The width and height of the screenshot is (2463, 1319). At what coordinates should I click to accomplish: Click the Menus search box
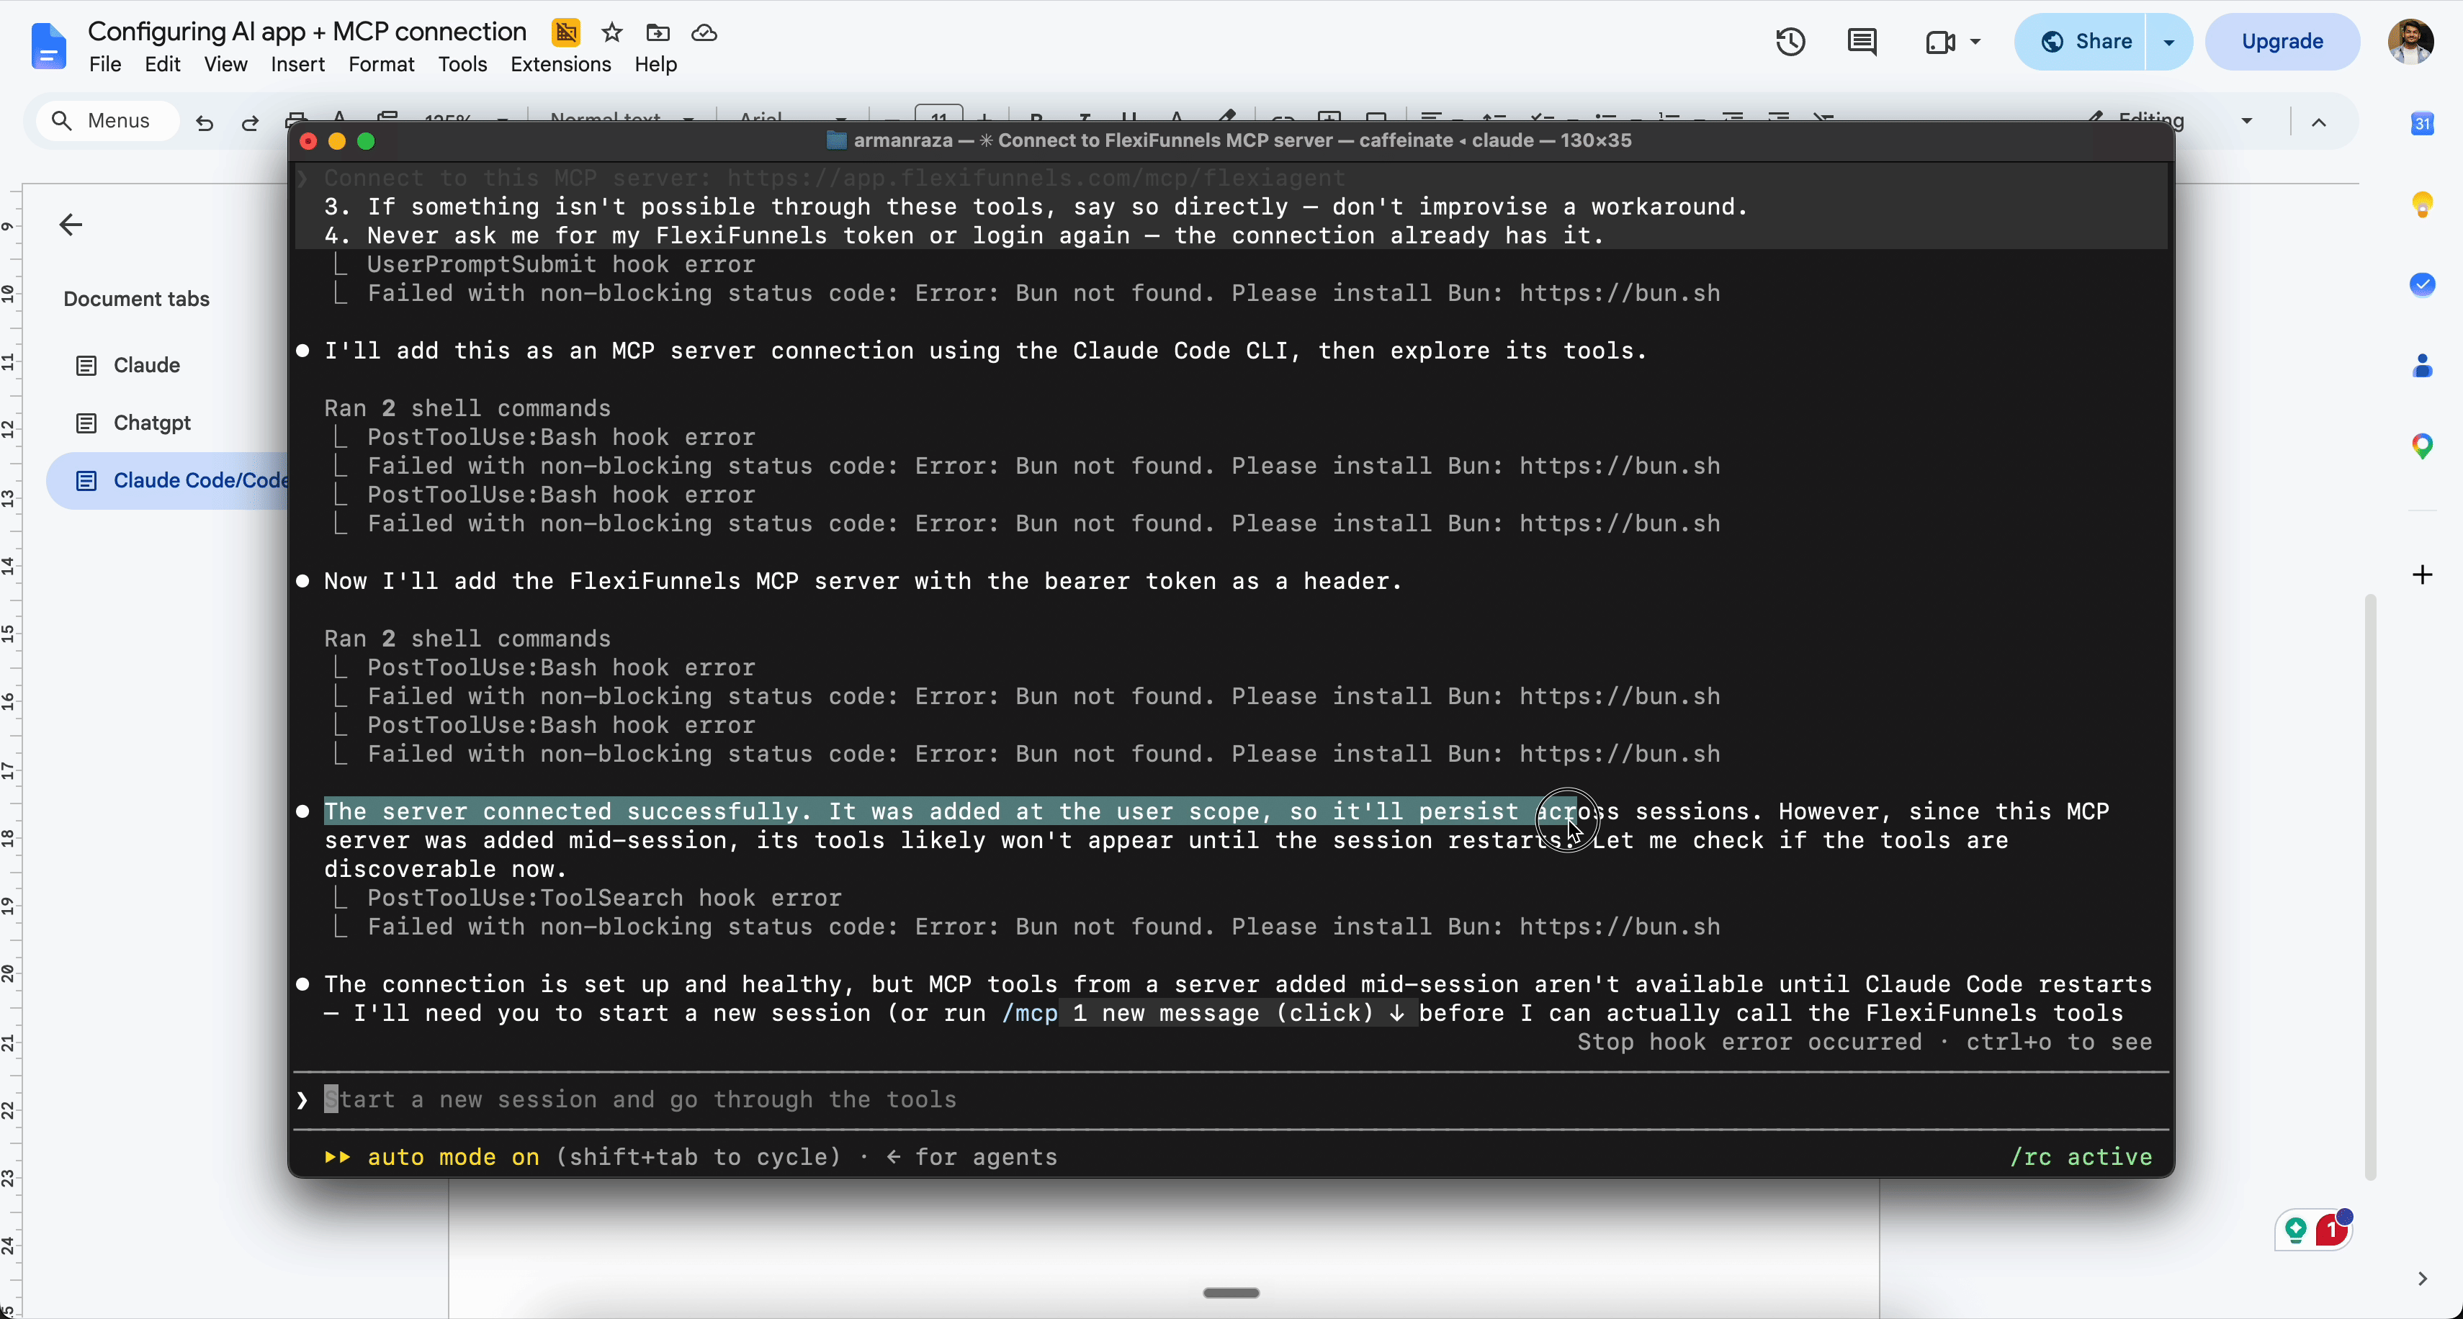click(107, 122)
